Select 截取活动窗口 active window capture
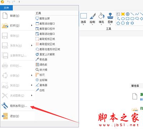 tap(45, 24)
